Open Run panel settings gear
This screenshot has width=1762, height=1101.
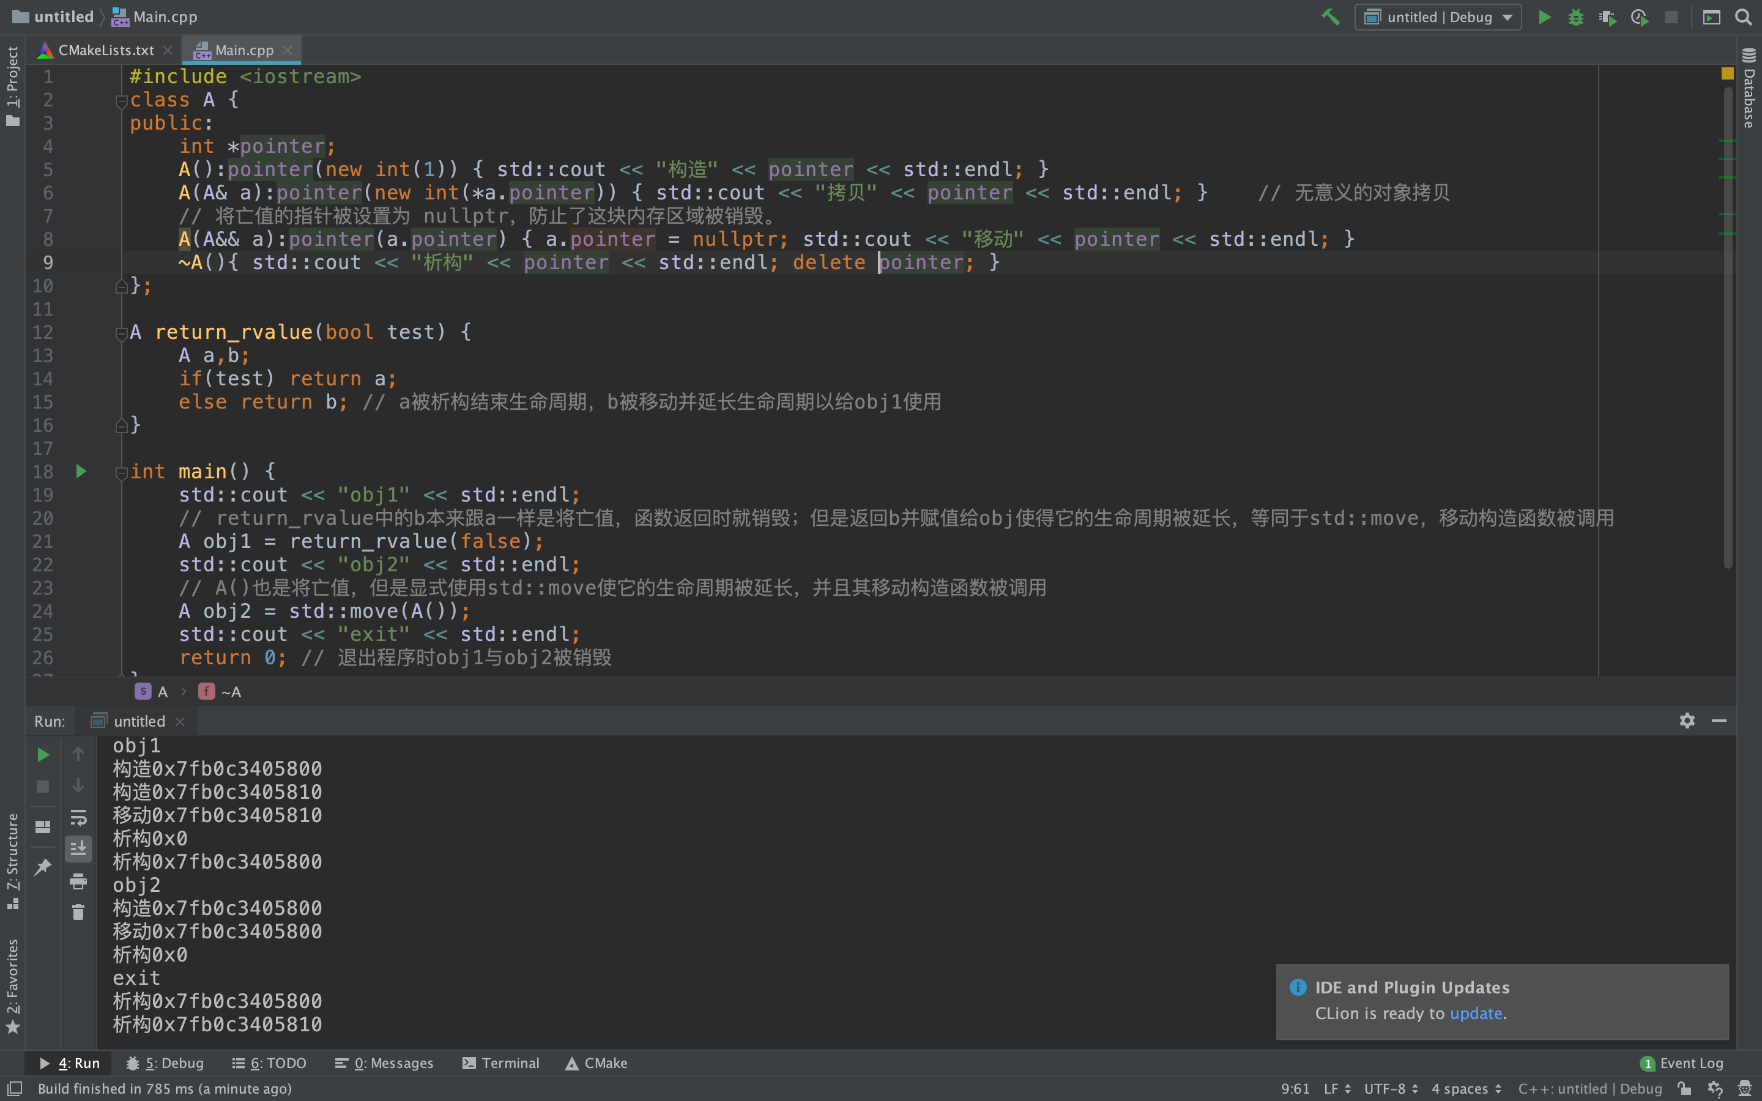tap(1687, 721)
